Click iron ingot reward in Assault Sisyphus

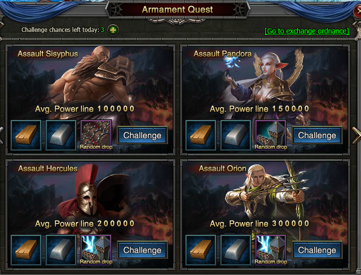(61, 135)
